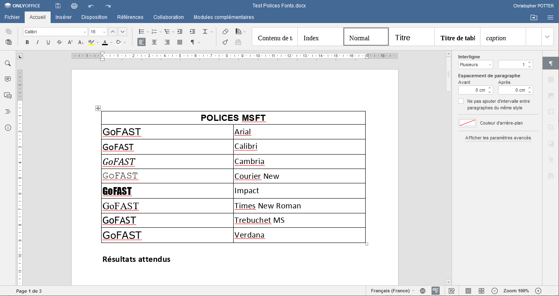Click the Undo arrow icon
The image size is (559, 296).
click(91, 6)
